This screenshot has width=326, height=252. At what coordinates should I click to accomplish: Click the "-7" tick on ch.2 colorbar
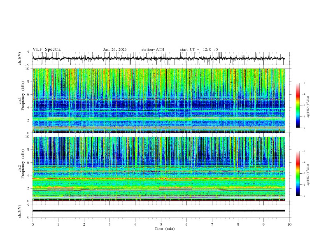coord(303,196)
